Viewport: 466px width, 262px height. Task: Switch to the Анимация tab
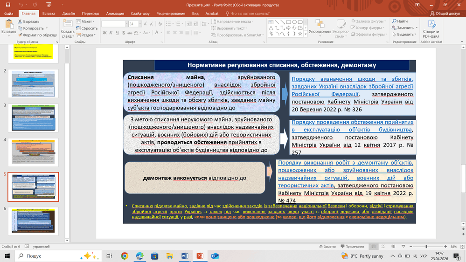click(x=115, y=14)
